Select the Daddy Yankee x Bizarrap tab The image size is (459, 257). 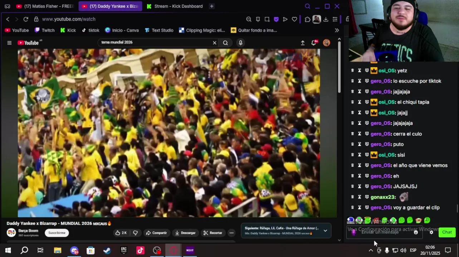[x=110, y=6]
